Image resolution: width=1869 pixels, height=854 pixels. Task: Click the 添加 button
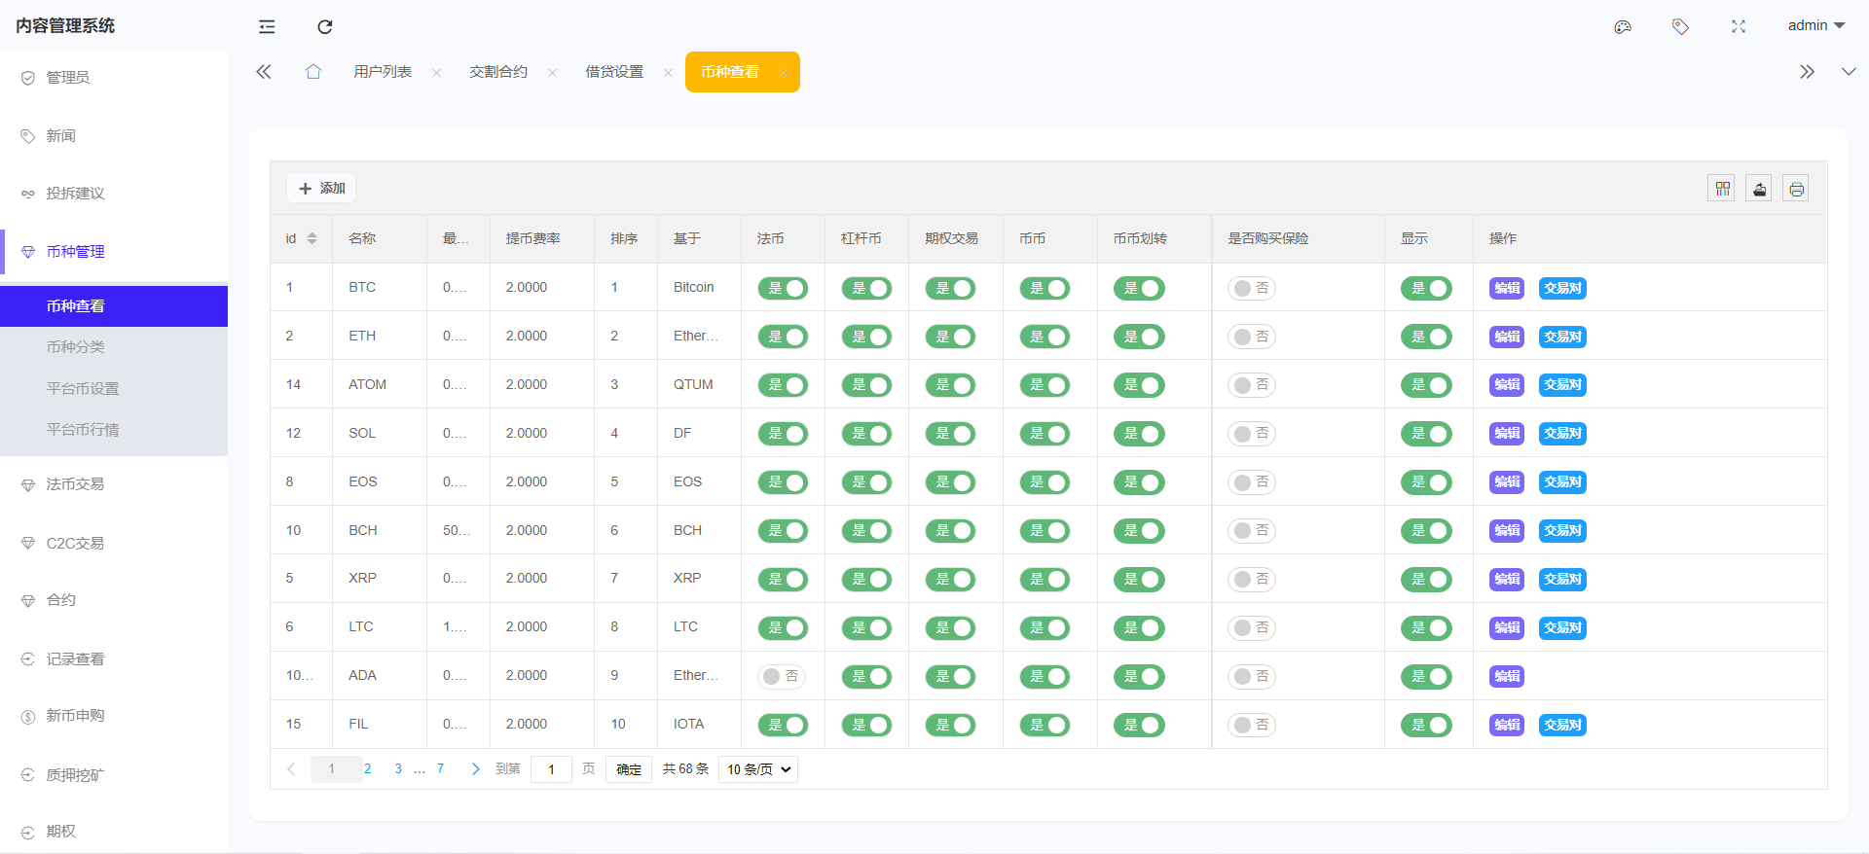click(x=321, y=188)
